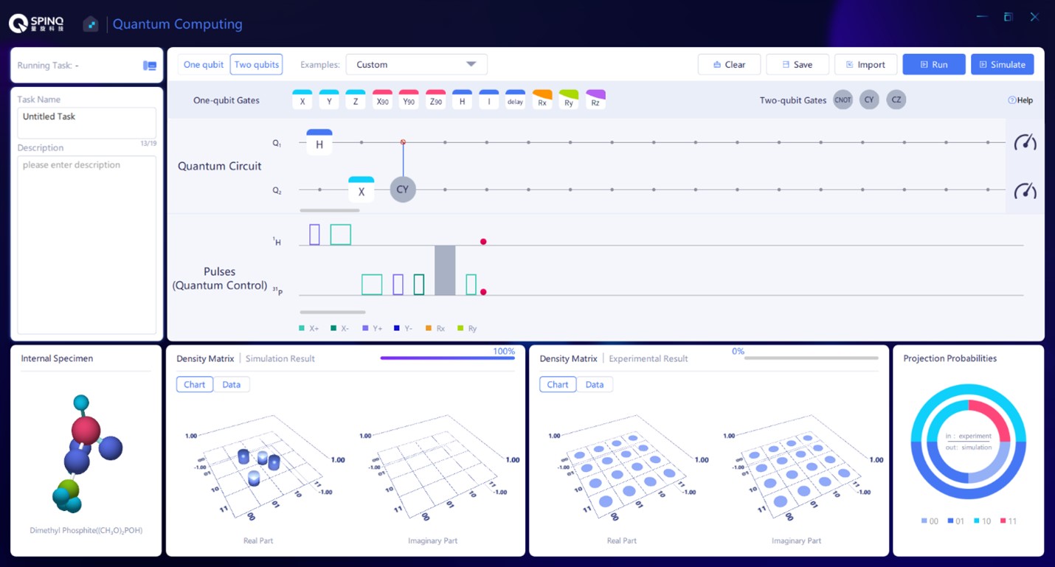Select the Rx rotation gate
This screenshot has height=567, width=1055.
(542, 100)
